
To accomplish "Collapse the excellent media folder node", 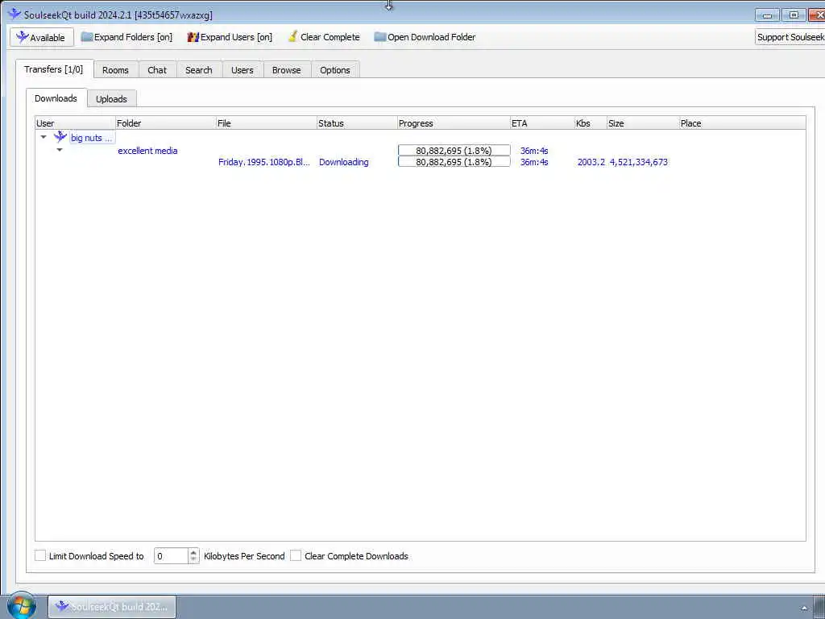I will (60, 150).
